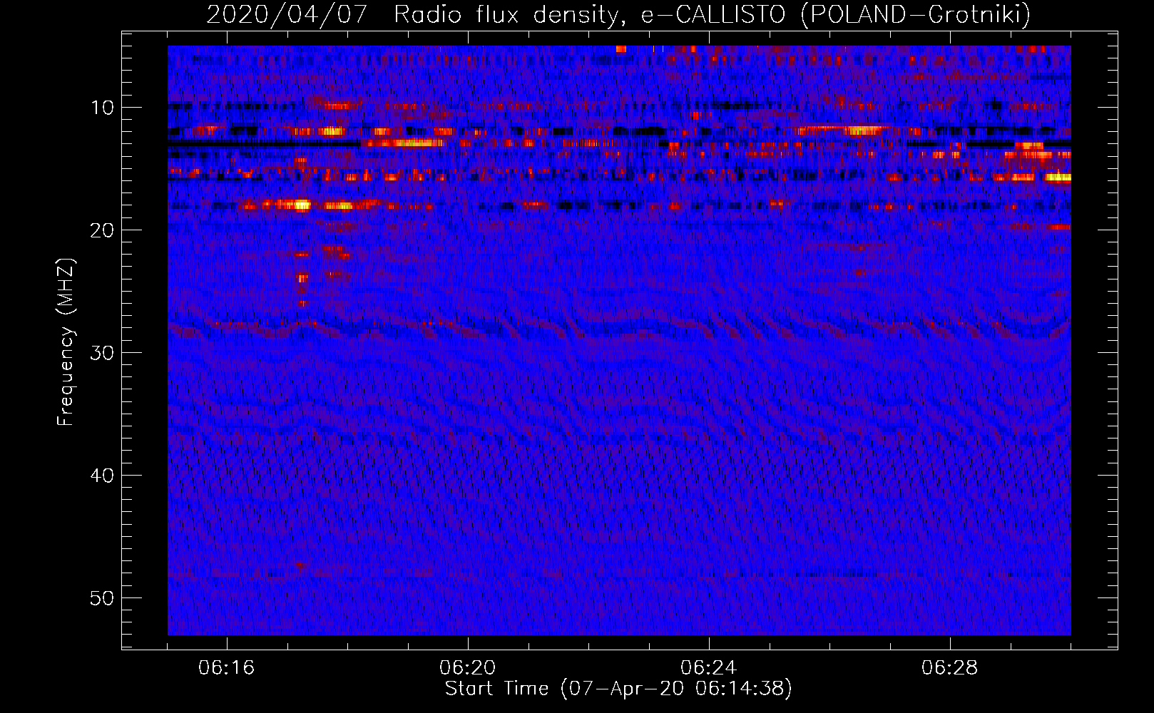Click the 20 MHz frequency tick label
The width and height of the screenshot is (1154, 713).
click(103, 230)
